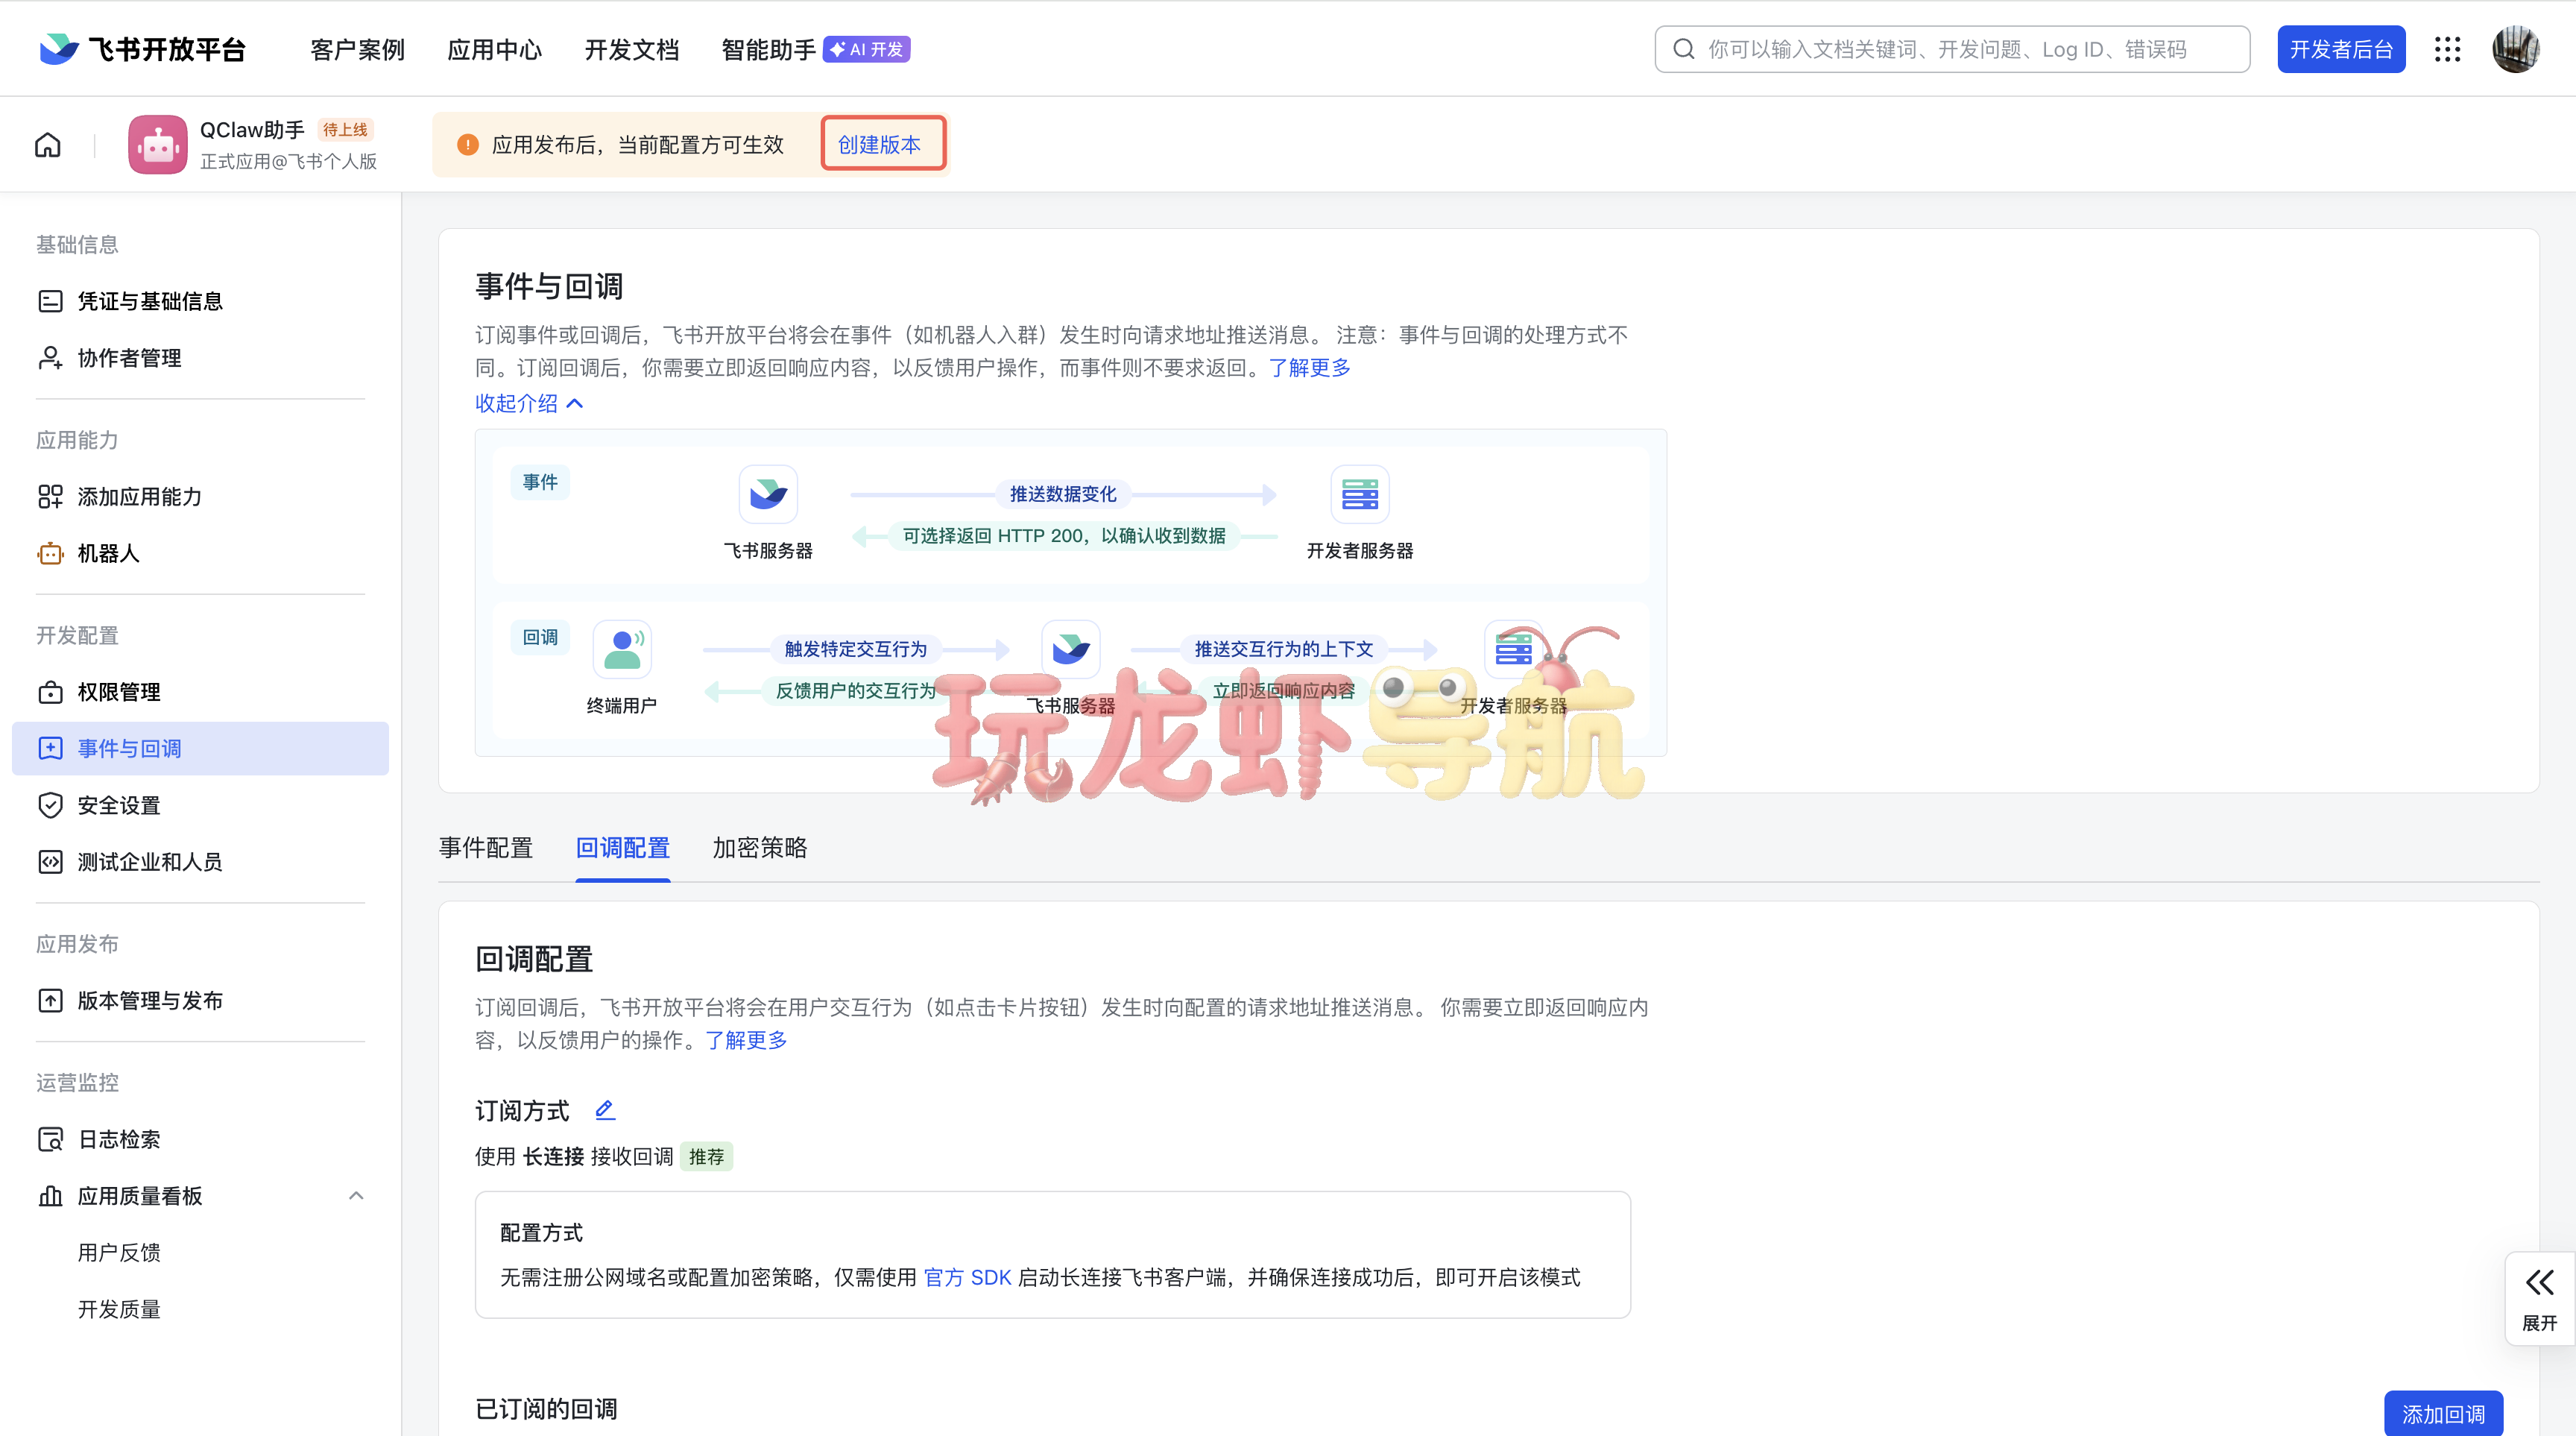Open 协作者管理 in sidebar

coord(200,358)
